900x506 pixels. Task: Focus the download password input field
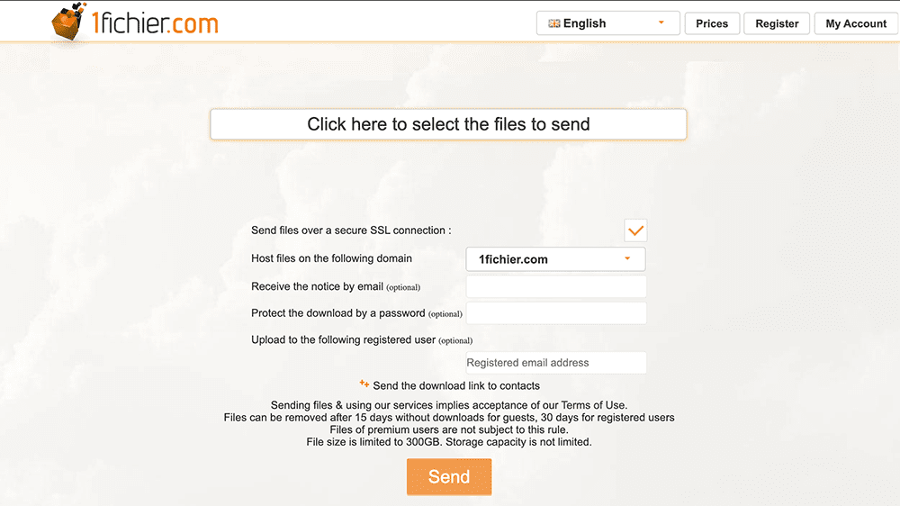click(555, 313)
